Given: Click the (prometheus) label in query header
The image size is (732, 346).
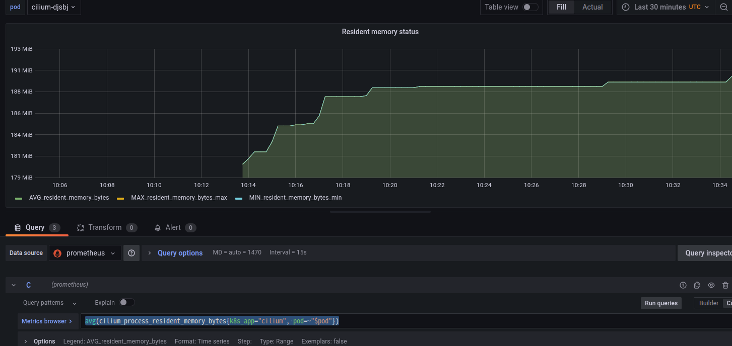Looking at the screenshot, I should [70, 285].
